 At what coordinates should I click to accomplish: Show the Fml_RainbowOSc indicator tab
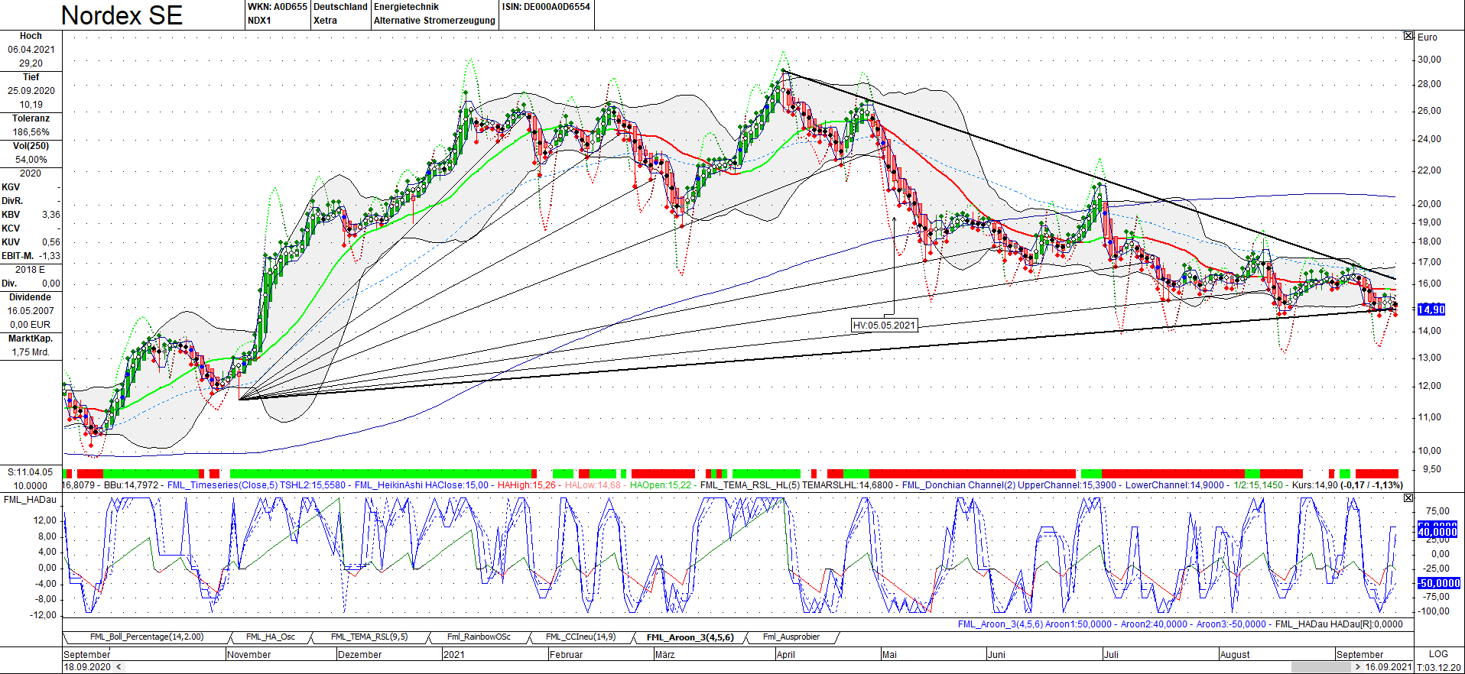[479, 637]
